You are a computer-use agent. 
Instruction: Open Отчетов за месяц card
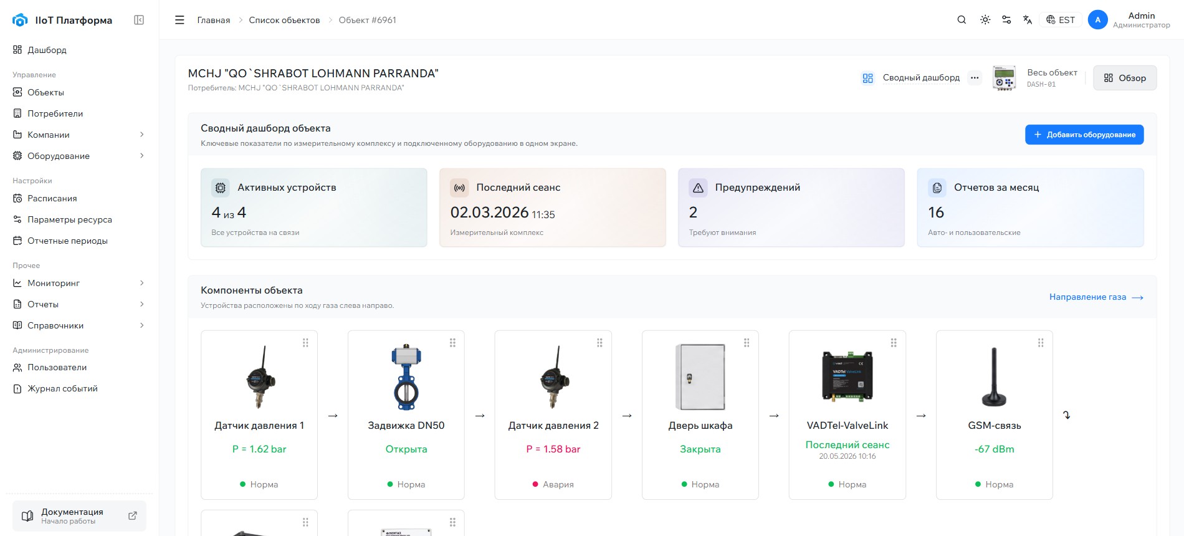pos(1030,208)
